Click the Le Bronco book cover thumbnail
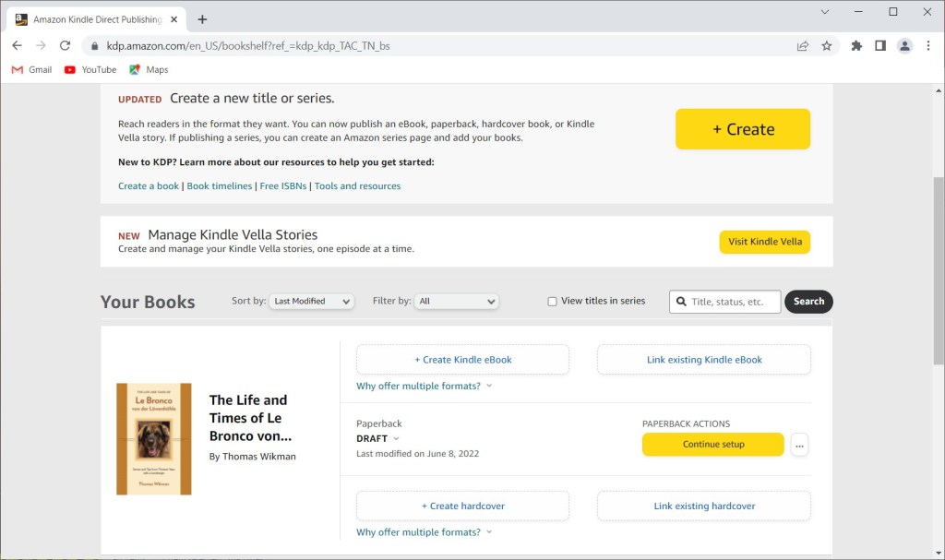Image resolution: width=945 pixels, height=560 pixels. (x=153, y=438)
